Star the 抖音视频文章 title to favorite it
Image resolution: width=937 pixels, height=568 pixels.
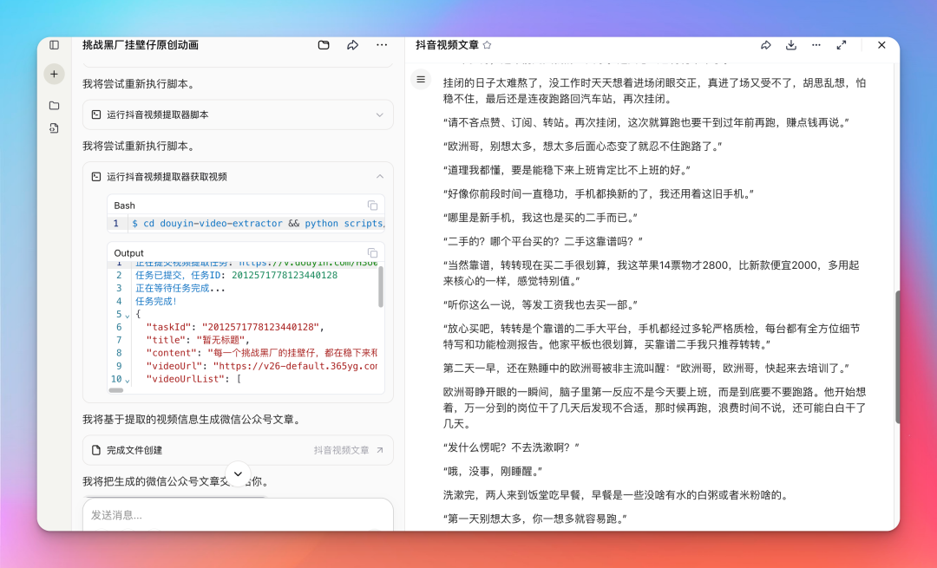[x=488, y=44]
